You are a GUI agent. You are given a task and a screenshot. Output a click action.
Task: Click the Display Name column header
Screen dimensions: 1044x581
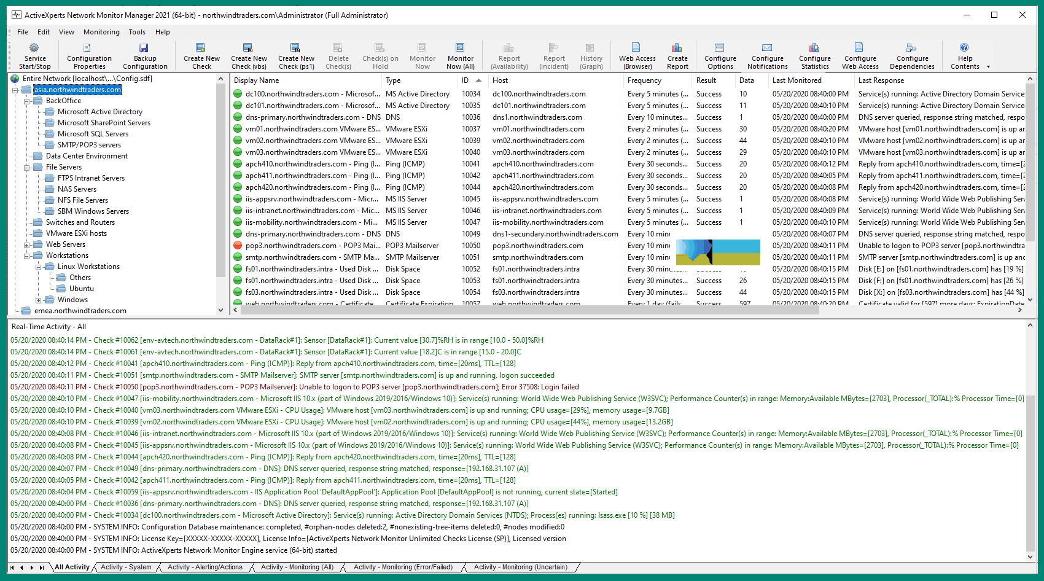[305, 80]
